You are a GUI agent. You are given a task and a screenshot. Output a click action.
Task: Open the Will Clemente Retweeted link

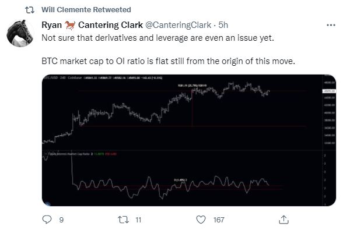point(86,10)
